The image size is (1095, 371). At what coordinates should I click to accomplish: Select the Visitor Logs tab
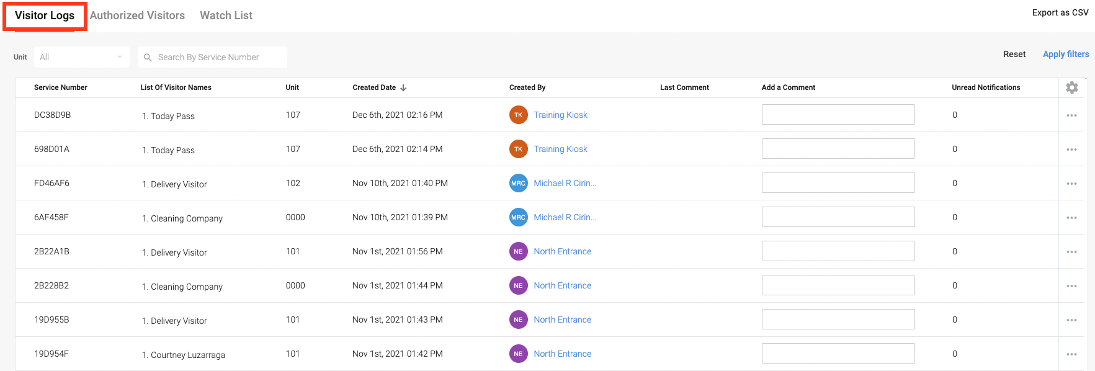45,16
